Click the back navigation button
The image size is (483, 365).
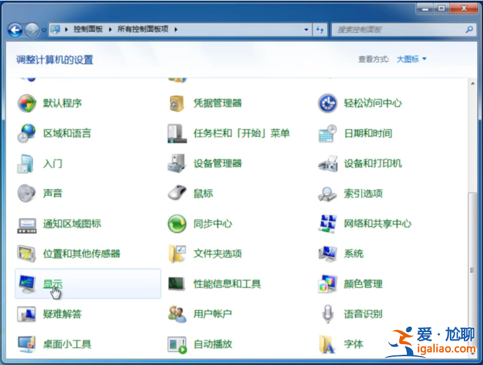pyautogui.click(x=13, y=29)
